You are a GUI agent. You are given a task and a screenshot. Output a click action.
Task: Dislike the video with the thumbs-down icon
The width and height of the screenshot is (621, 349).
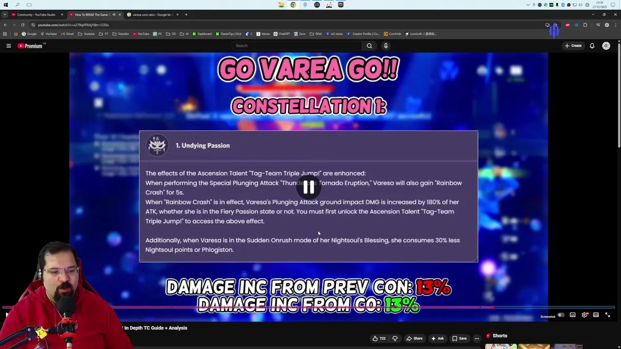tap(395, 338)
